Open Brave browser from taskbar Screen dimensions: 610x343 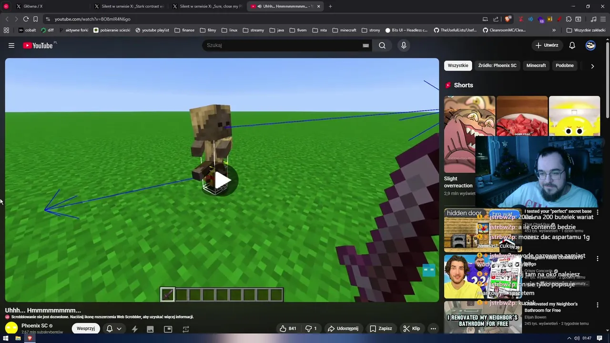click(30, 338)
